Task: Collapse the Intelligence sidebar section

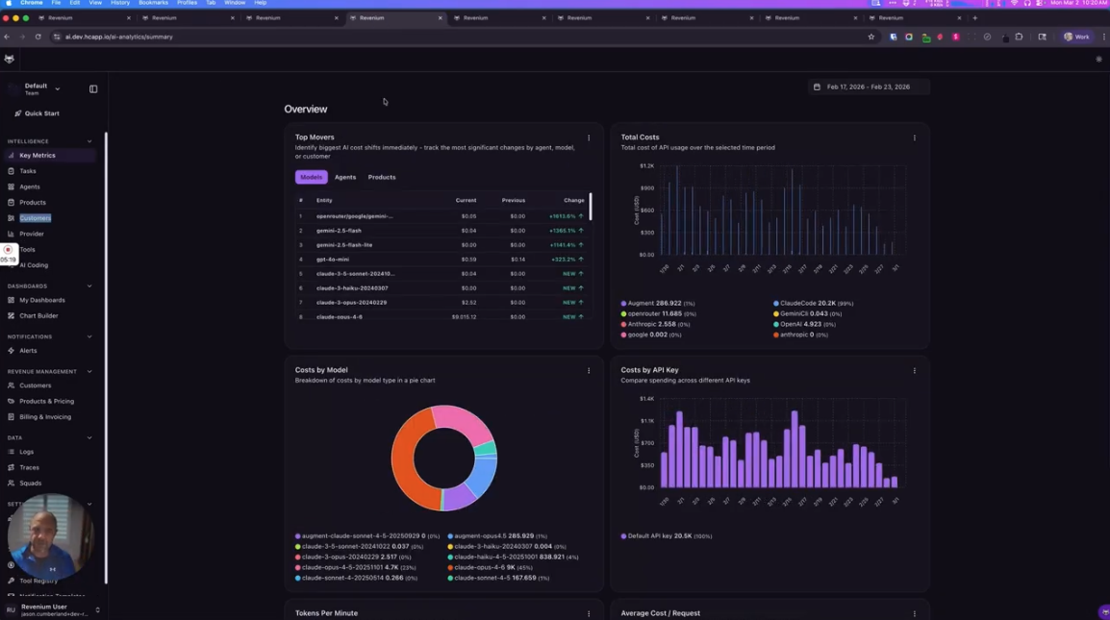Action: point(88,140)
